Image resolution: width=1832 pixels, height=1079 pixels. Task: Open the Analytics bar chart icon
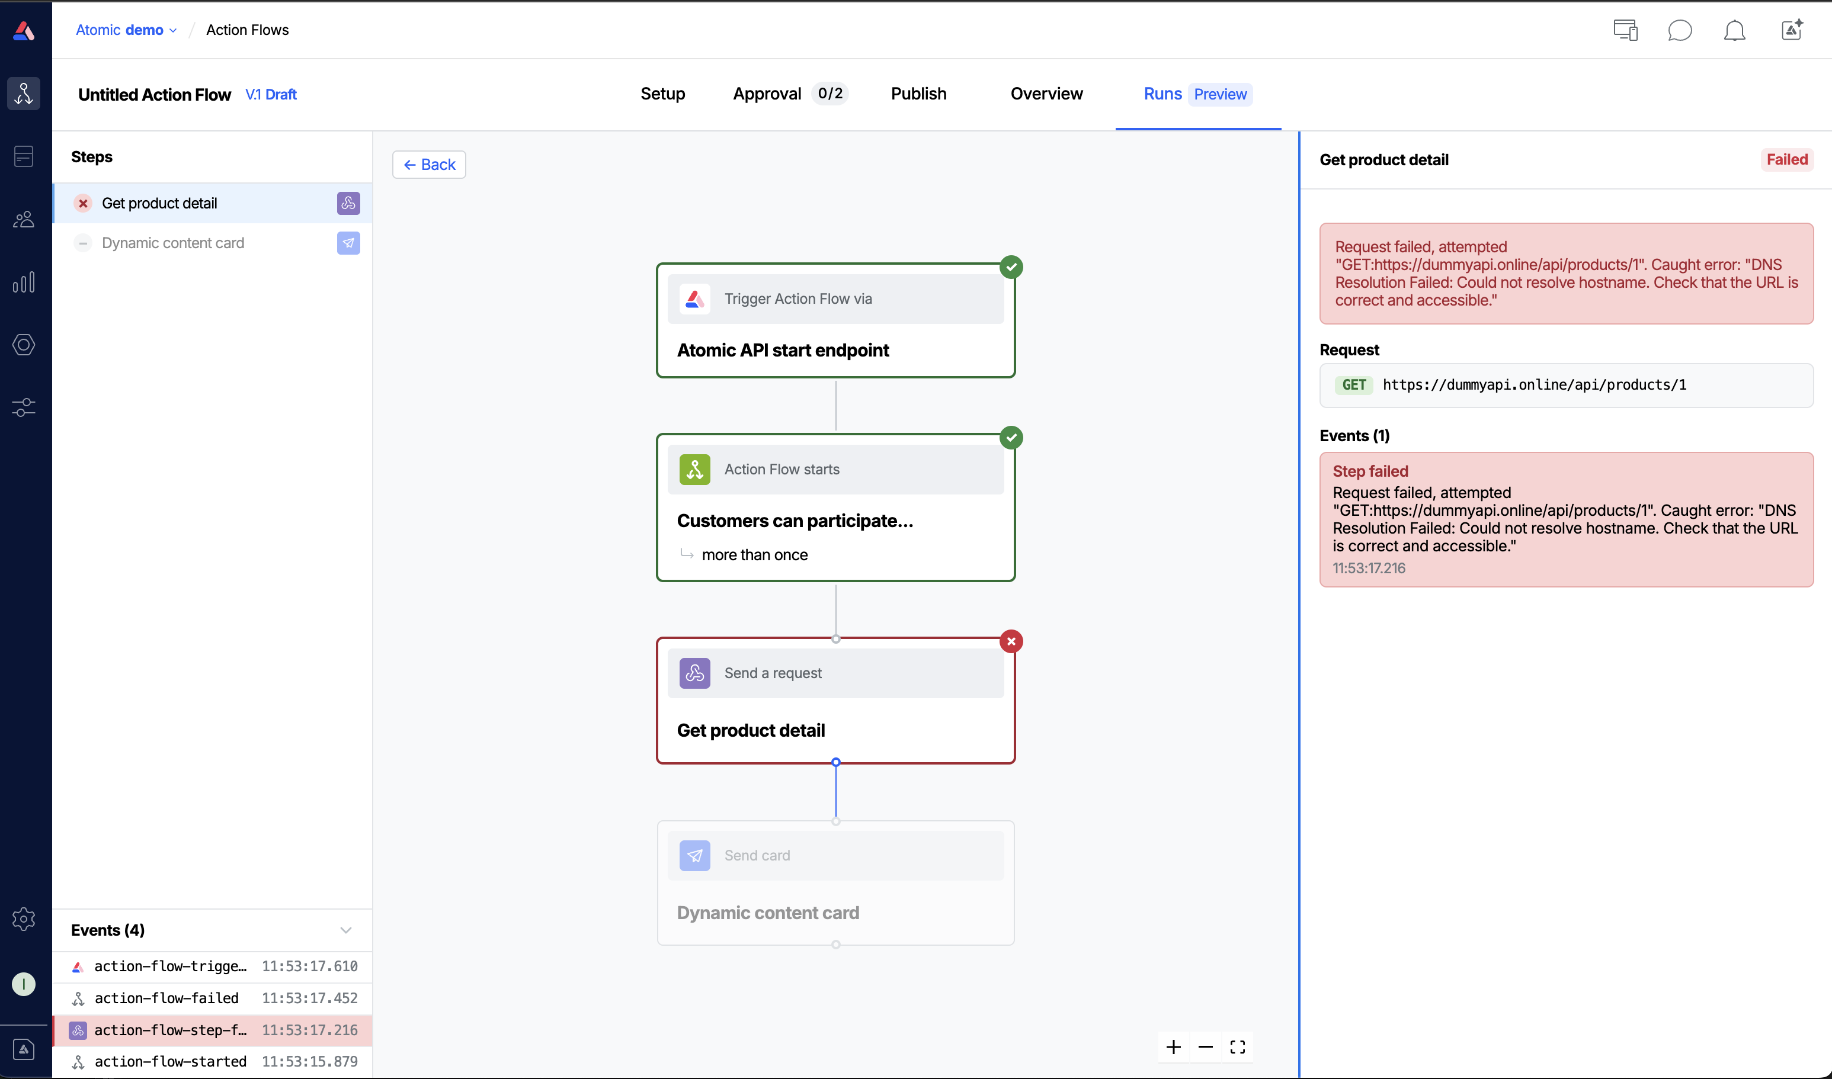pyautogui.click(x=23, y=282)
